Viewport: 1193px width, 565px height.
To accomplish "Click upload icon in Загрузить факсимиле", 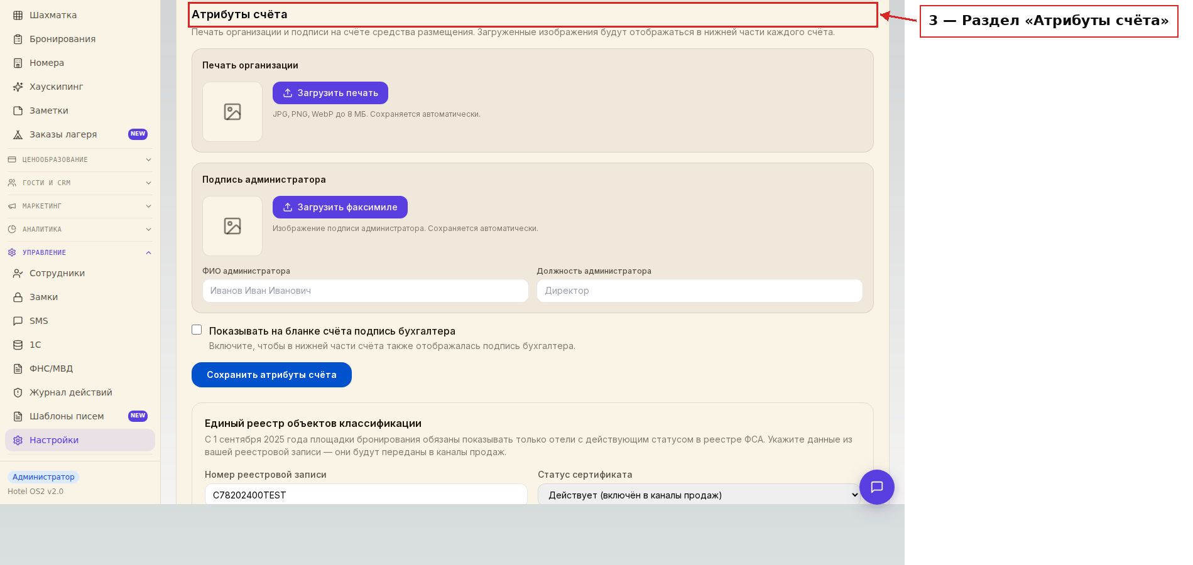I will point(288,207).
